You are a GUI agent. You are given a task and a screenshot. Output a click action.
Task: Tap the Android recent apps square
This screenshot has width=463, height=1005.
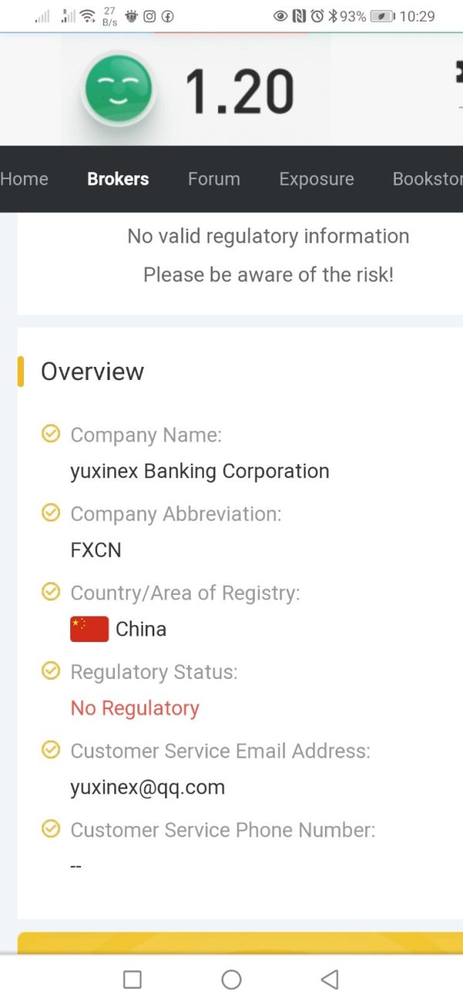pos(133,980)
